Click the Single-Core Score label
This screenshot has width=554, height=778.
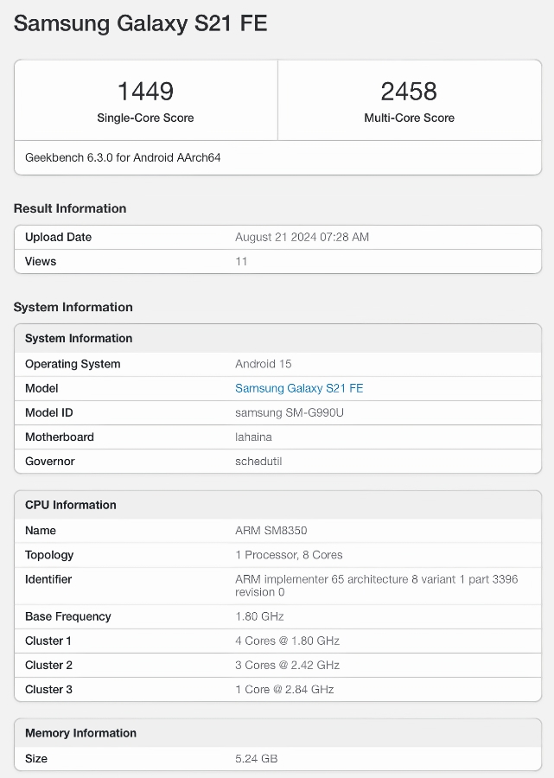(x=145, y=118)
